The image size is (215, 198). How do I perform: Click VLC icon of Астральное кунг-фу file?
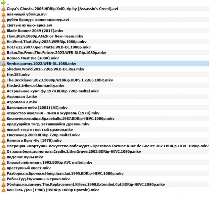(3, 91)
